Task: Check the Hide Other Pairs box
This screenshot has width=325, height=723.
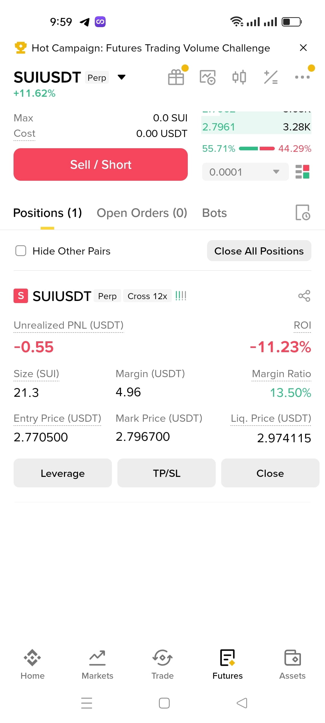Action: pos(21,251)
